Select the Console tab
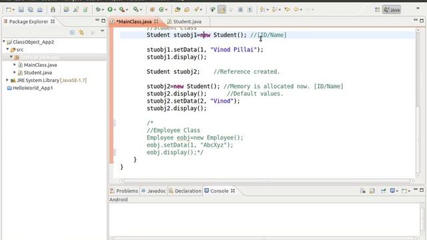The image size is (427, 240). [x=220, y=191]
